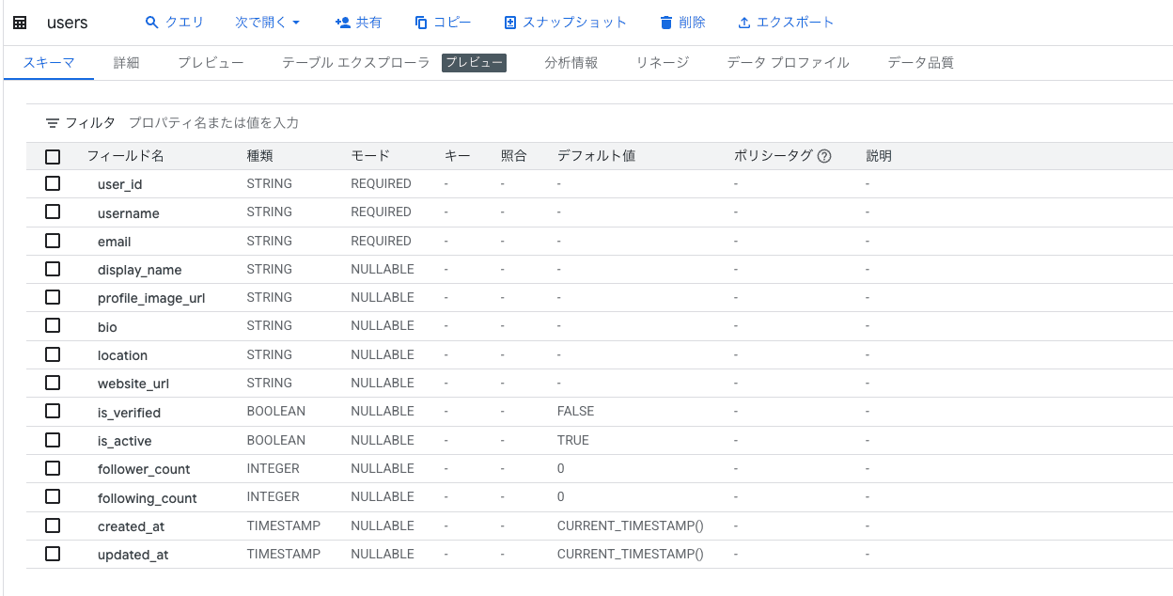Click the データ品質 link
The image size is (1173, 596).
click(x=919, y=62)
